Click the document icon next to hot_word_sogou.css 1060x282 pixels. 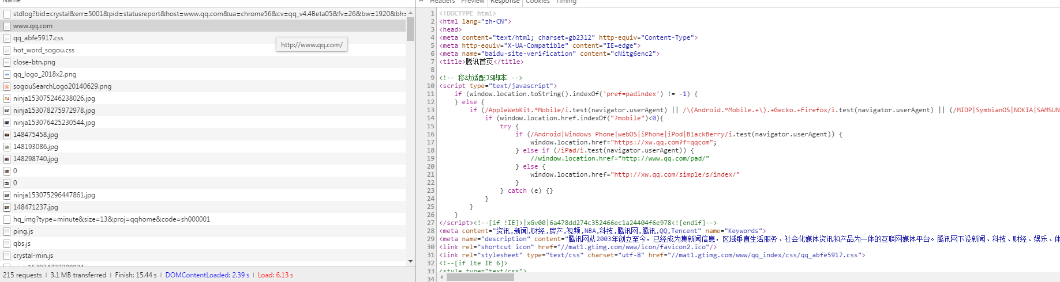7,50
